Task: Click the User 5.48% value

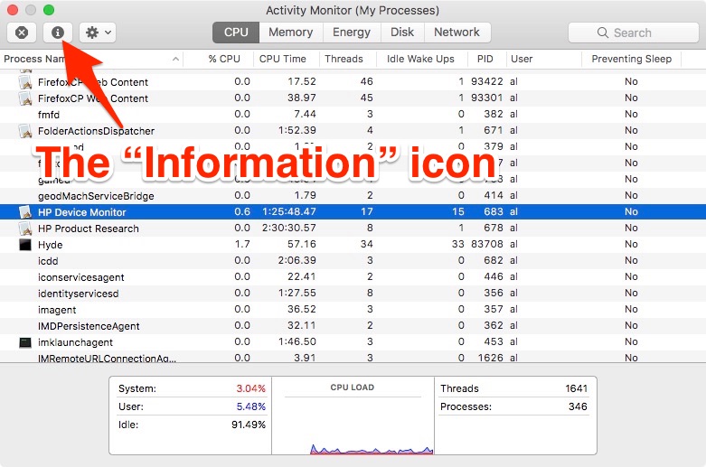Action: coord(250,406)
